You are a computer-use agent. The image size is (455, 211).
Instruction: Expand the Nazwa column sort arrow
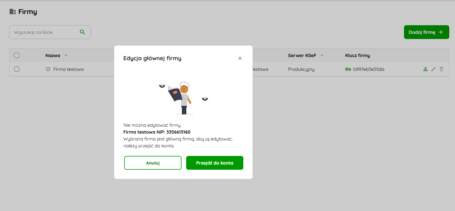click(x=66, y=56)
